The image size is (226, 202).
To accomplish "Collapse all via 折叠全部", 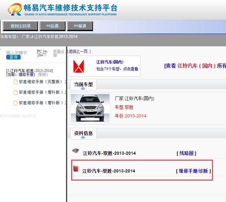I will pos(59,53).
